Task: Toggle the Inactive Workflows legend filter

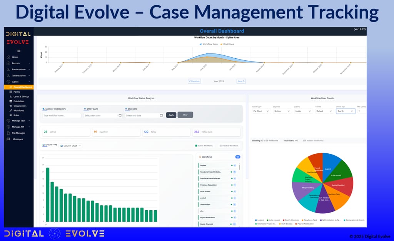Action: point(229,146)
